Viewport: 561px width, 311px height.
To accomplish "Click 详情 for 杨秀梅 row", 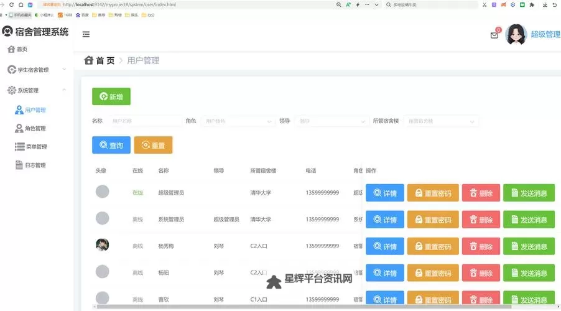I will click(x=385, y=246).
